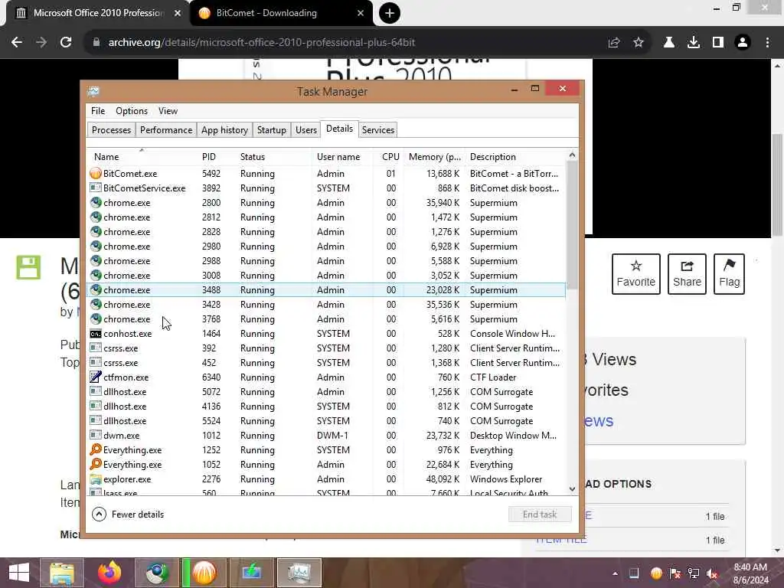Click the Share button on archive.org
784x588 pixels.
687,274
